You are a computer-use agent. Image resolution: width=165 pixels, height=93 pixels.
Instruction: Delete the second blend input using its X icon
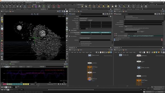[x=162, y=40]
